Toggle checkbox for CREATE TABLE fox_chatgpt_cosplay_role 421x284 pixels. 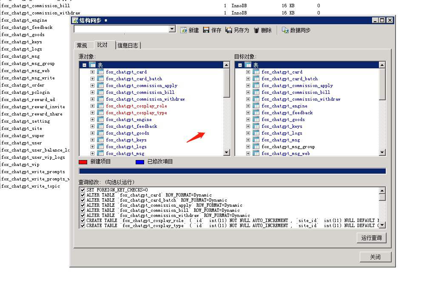pos(82,220)
